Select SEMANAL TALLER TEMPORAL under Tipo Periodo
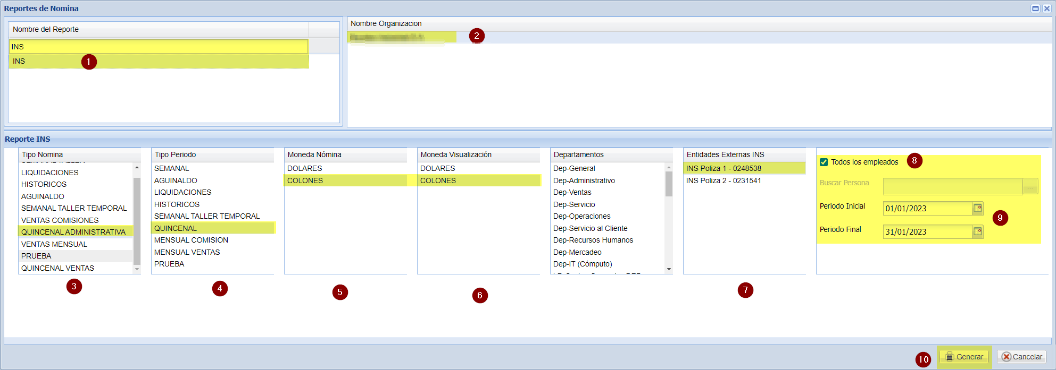The height and width of the screenshot is (370, 1056). (213, 216)
